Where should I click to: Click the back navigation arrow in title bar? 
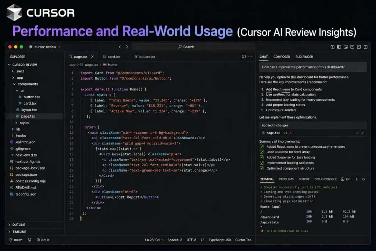point(120,47)
